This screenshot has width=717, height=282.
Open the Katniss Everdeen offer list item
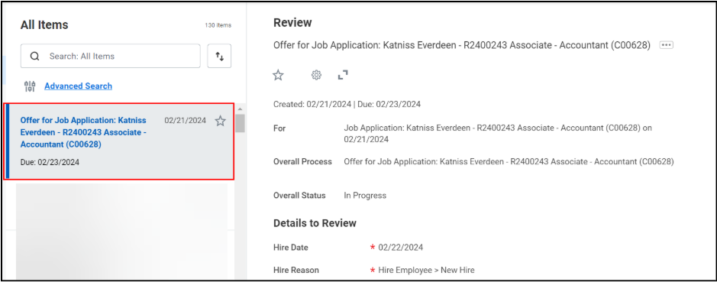pos(119,141)
